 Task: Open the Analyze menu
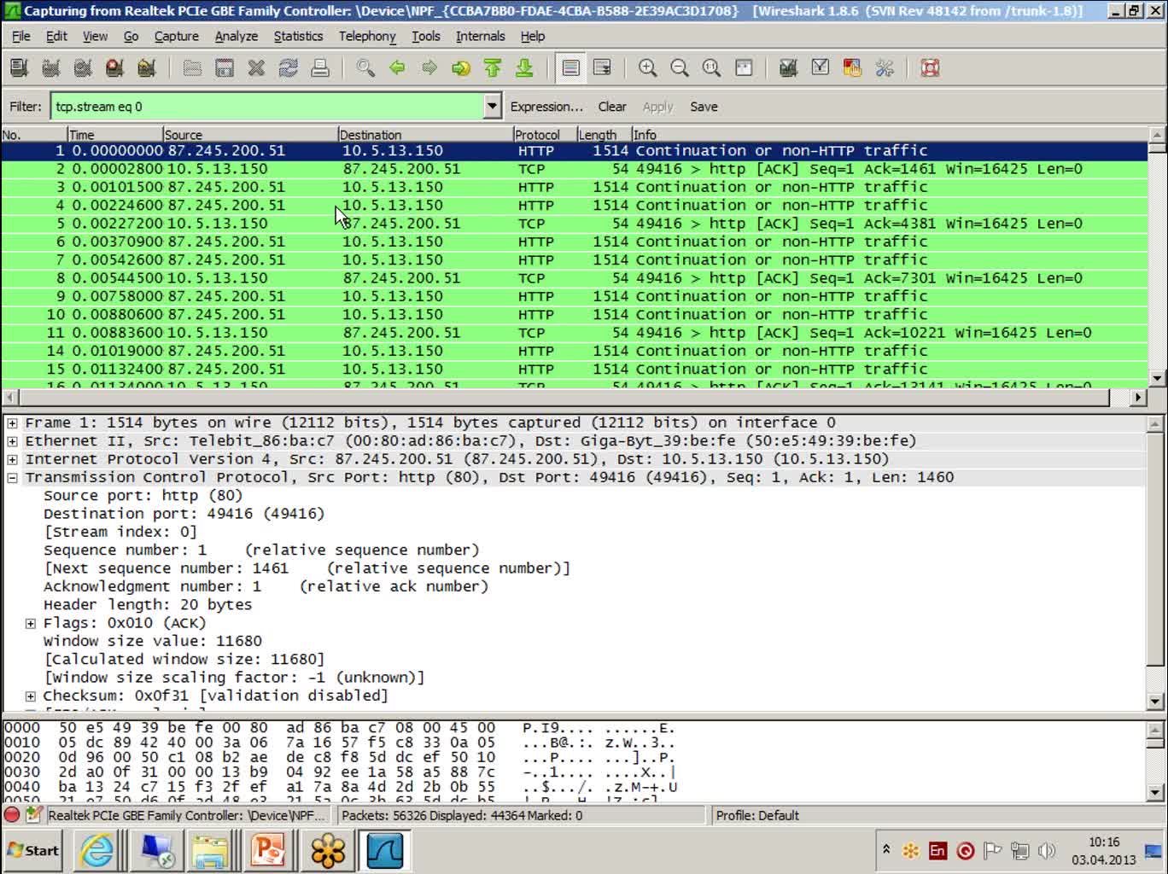coord(237,36)
